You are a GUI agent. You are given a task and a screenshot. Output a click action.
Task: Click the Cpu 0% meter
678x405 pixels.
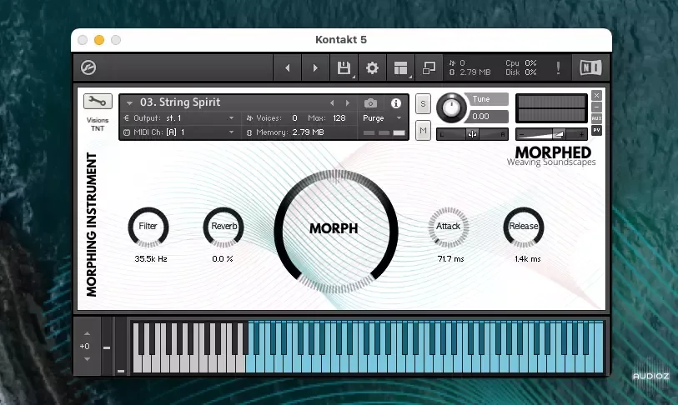(x=521, y=63)
